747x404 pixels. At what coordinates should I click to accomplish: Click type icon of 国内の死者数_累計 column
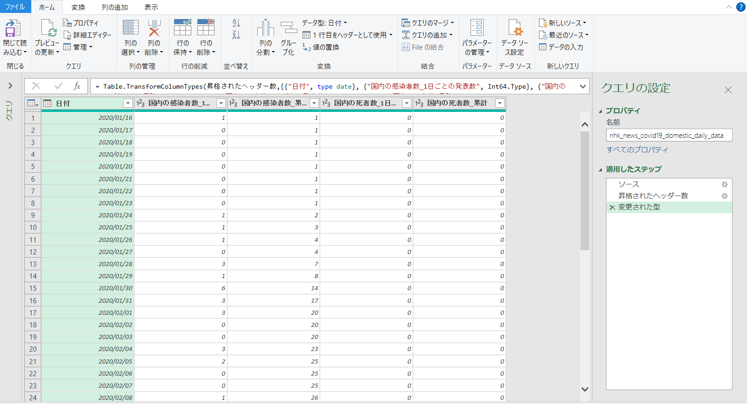(x=419, y=103)
